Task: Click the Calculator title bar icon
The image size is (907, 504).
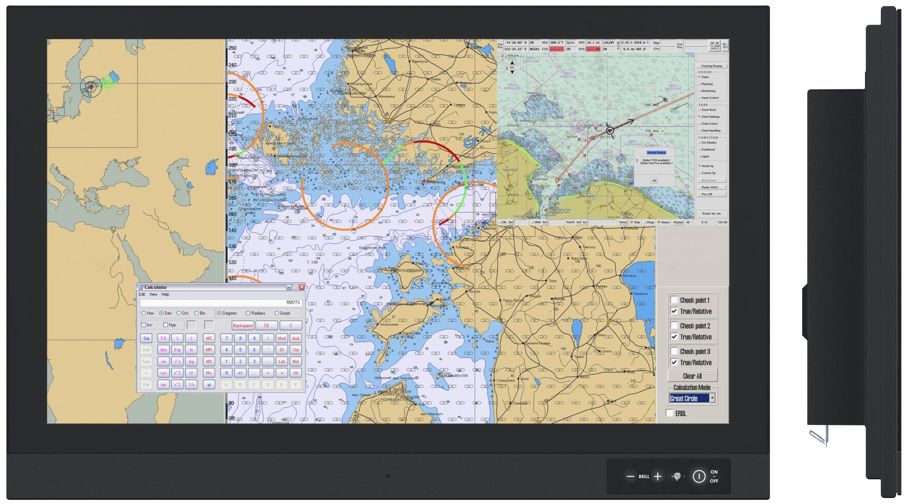Action: (140, 287)
